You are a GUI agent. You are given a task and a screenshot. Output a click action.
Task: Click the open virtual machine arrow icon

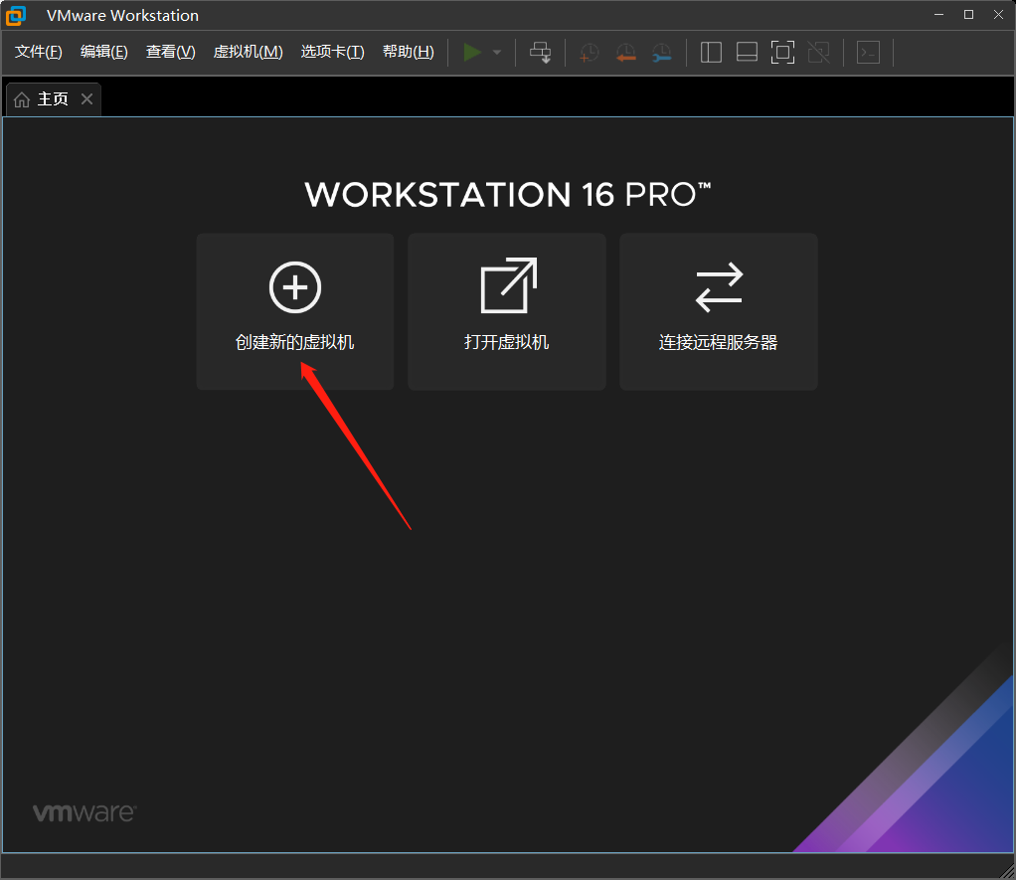tap(509, 285)
